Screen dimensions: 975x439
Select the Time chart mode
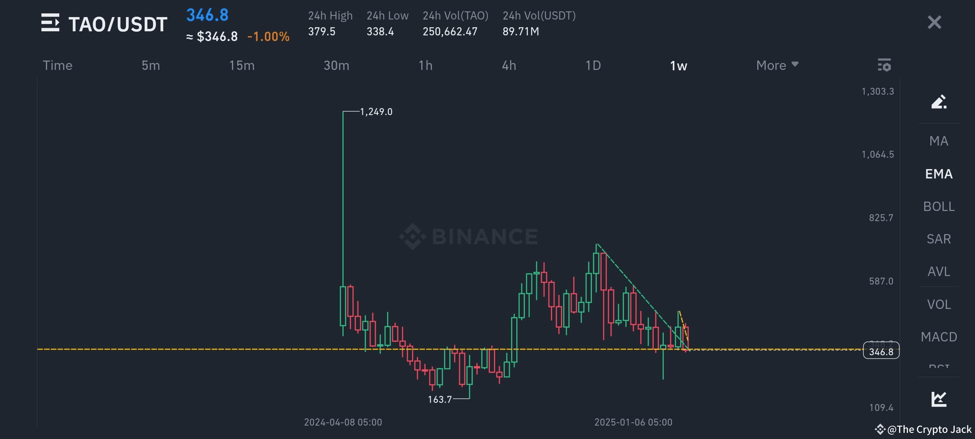tap(57, 65)
